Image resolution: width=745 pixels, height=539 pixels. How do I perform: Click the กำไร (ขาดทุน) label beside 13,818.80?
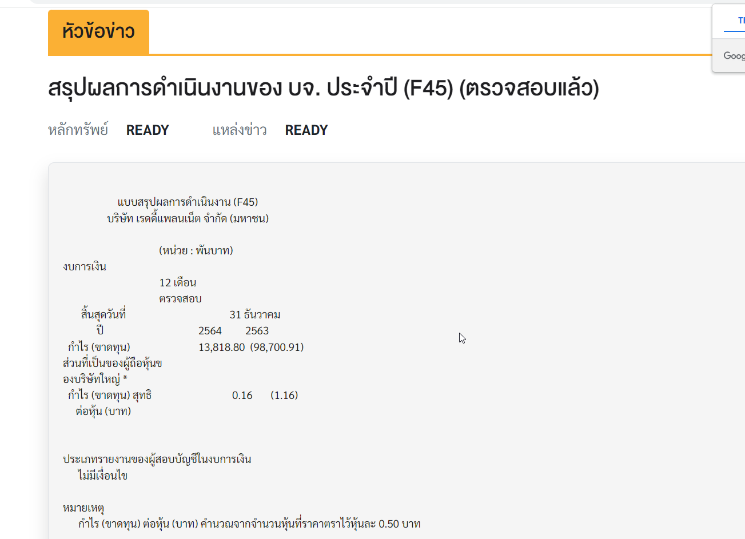[99, 347]
